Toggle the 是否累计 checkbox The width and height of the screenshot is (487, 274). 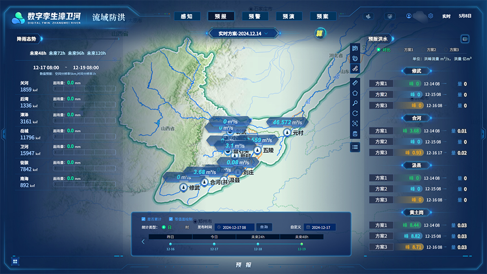144,219
